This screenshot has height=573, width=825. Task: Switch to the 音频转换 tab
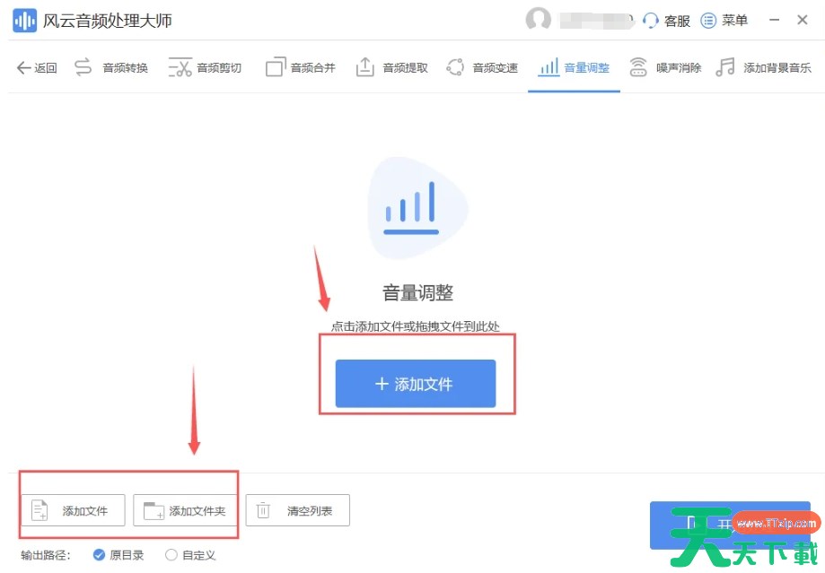(111, 68)
